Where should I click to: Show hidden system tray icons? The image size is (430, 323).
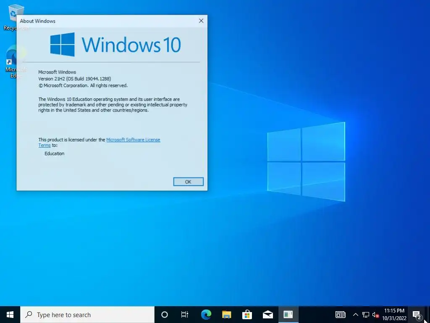click(x=355, y=315)
